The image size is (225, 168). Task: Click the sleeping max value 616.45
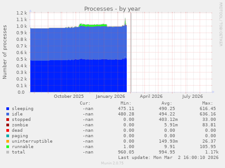(208, 109)
